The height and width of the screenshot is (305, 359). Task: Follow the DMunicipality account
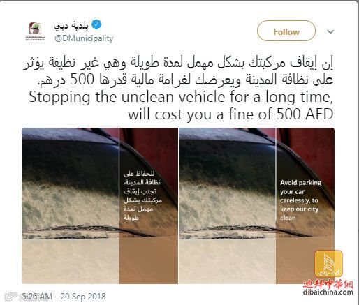click(x=286, y=31)
